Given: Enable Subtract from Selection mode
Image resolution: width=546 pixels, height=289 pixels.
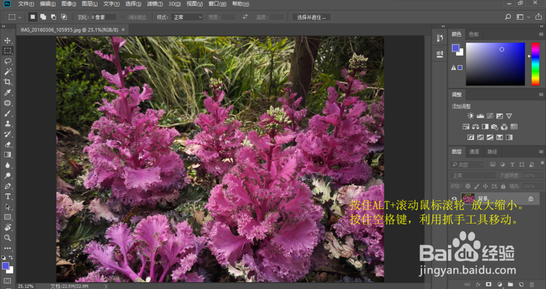Looking at the screenshot, I should click(x=54, y=17).
